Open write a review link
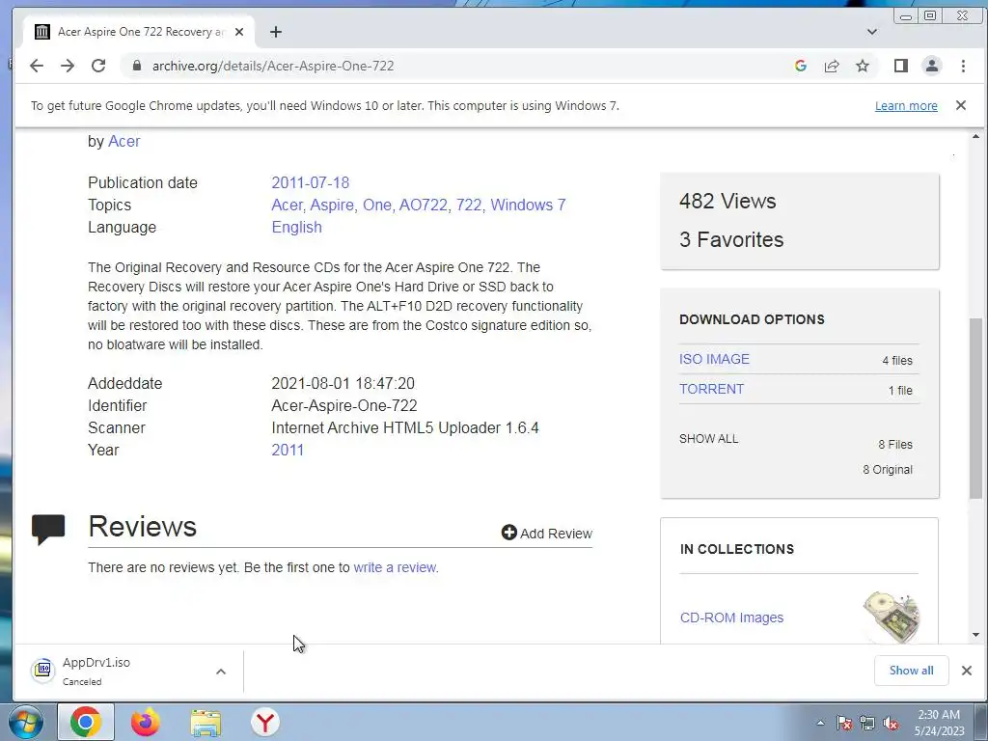The width and height of the screenshot is (988, 741). click(x=395, y=567)
